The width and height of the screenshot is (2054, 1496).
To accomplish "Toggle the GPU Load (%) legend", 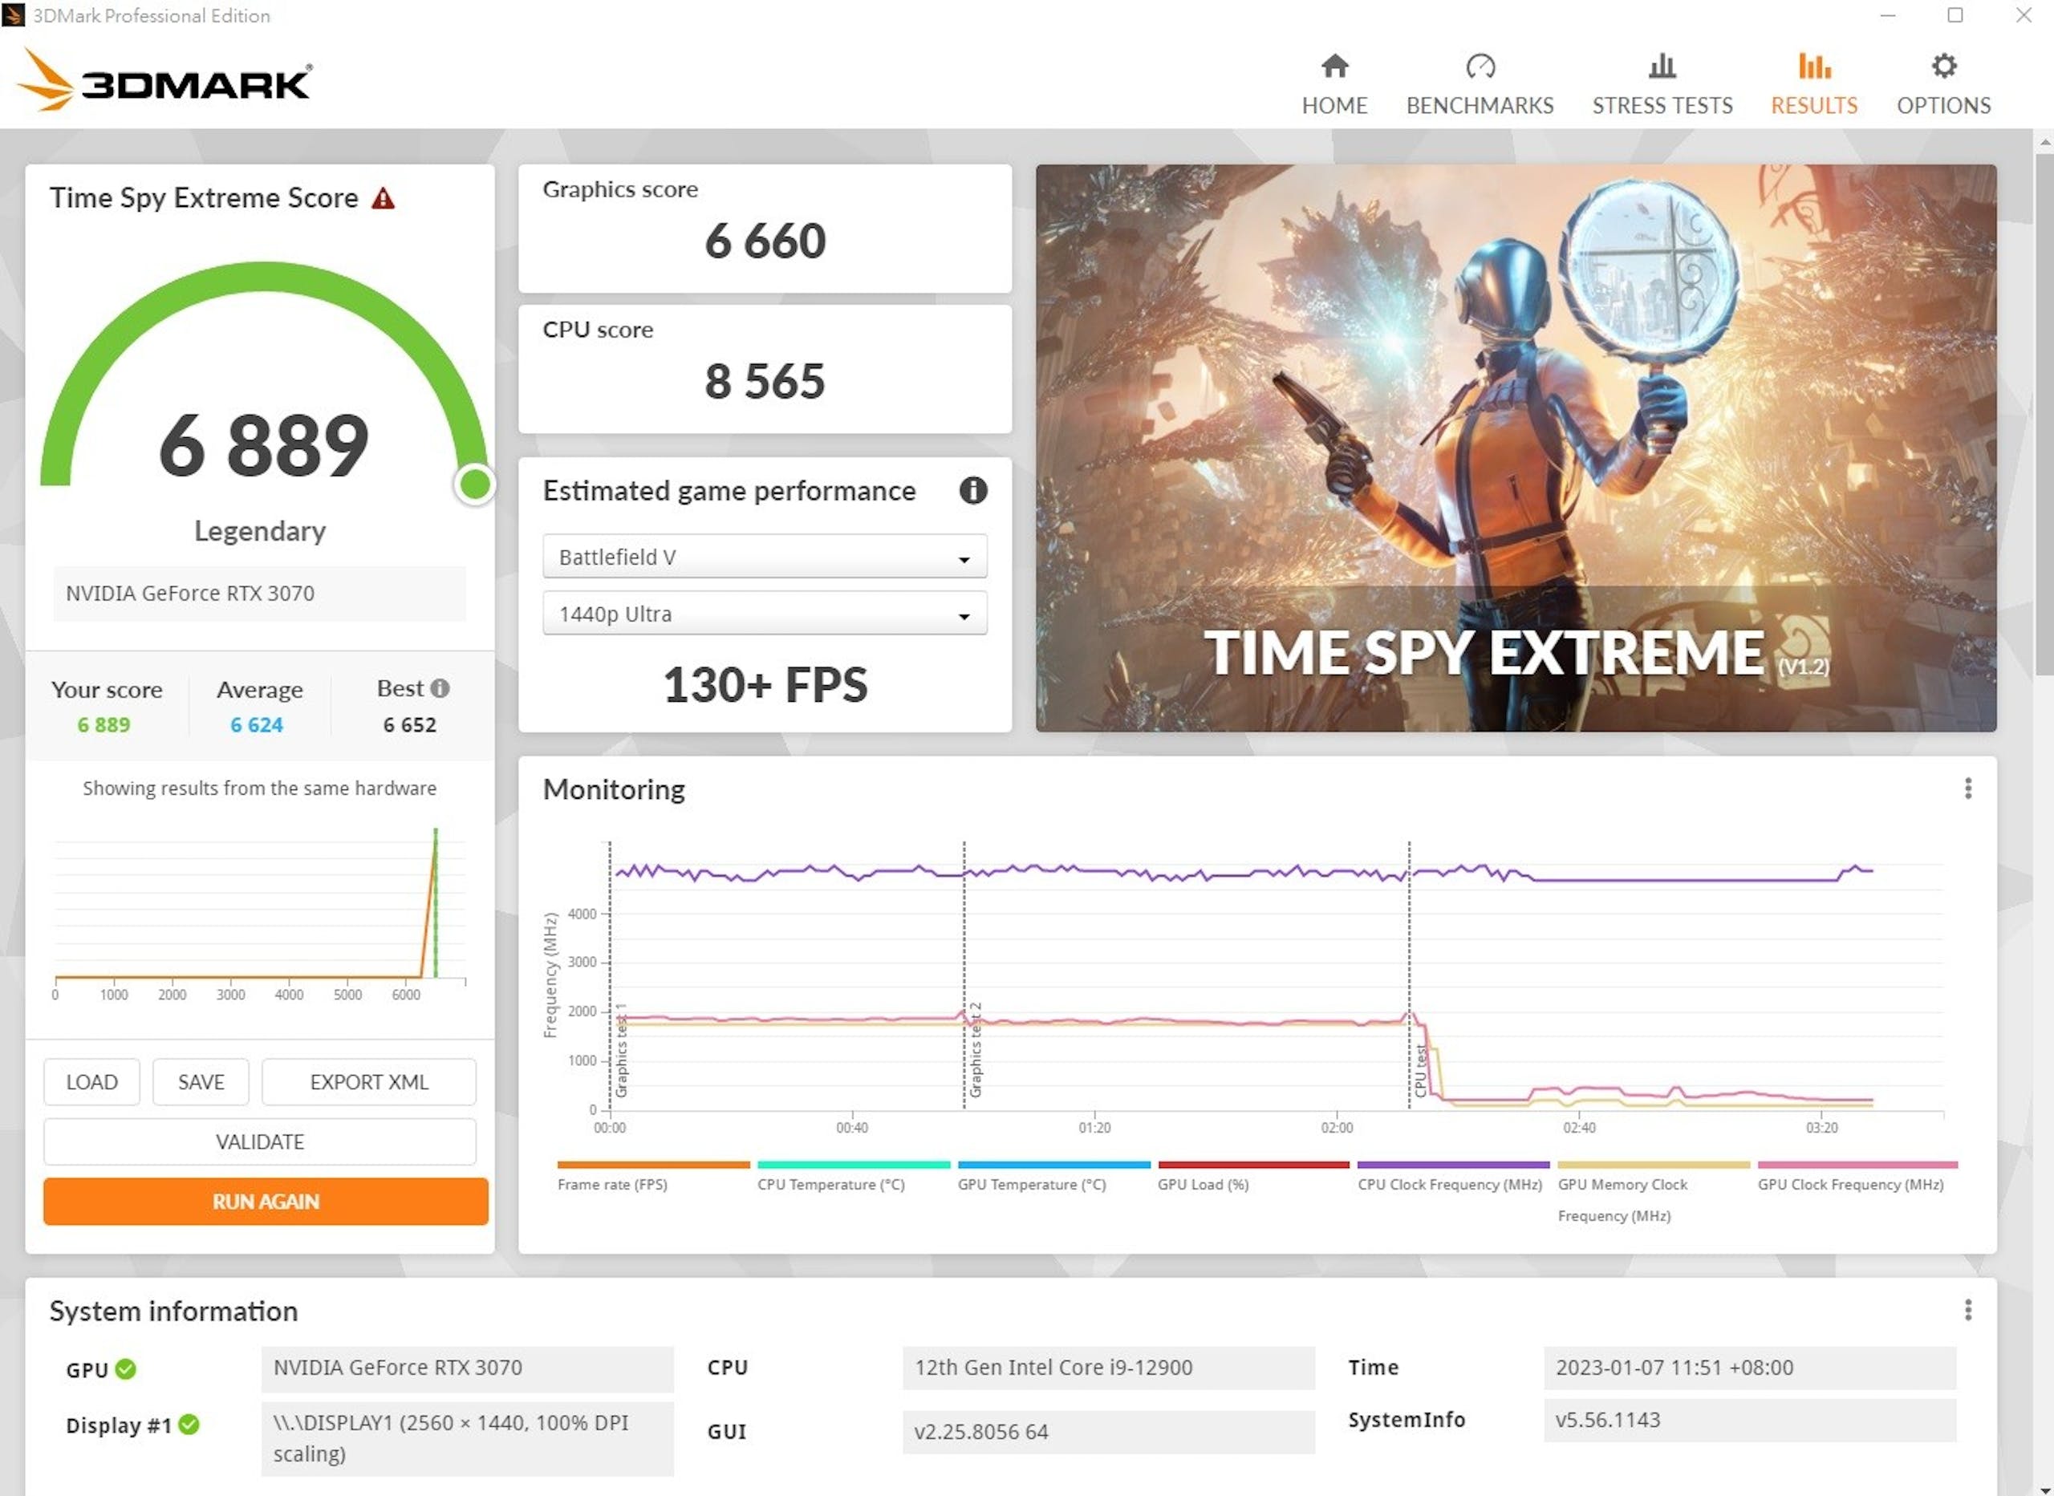I will point(1253,1176).
